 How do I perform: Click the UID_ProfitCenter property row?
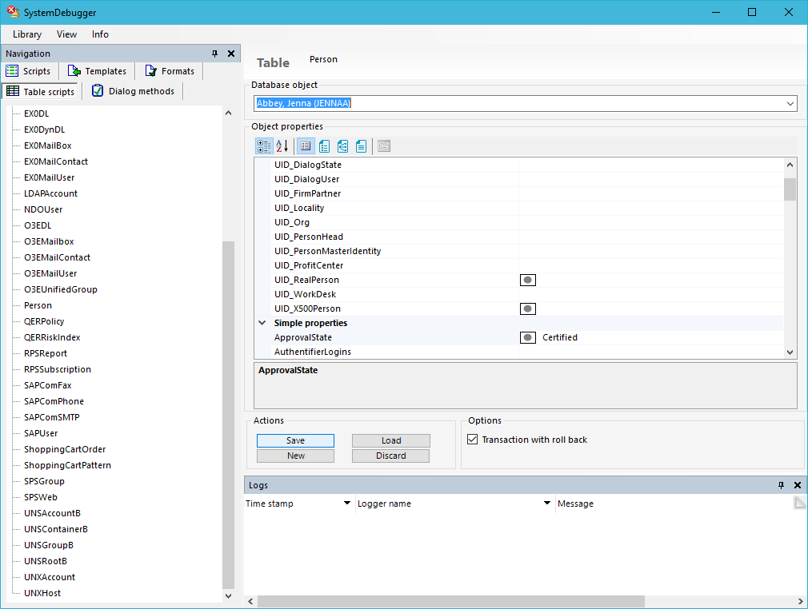click(x=519, y=265)
